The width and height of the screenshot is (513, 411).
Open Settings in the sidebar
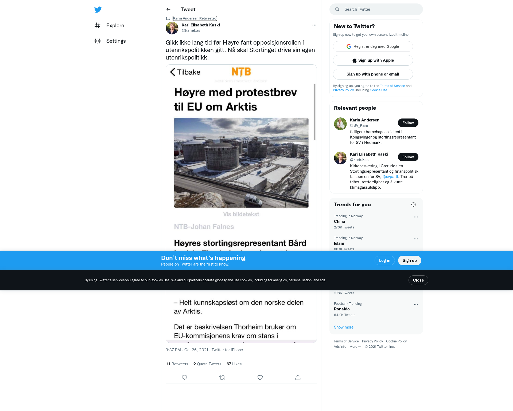[x=110, y=41]
